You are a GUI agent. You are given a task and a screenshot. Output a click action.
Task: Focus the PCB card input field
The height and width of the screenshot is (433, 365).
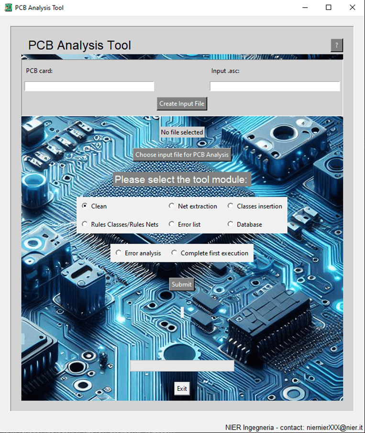click(x=89, y=86)
